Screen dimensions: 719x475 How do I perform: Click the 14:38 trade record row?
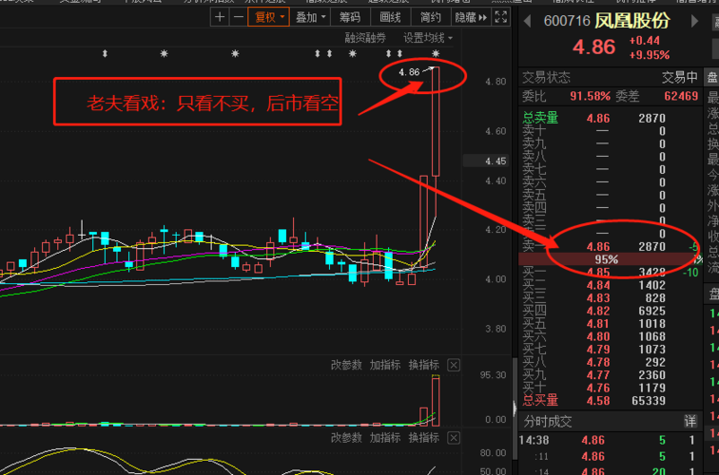tap(610, 441)
